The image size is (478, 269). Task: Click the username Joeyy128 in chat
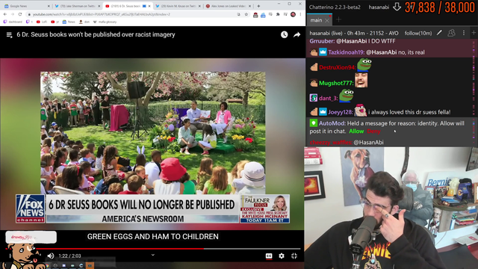point(341,112)
